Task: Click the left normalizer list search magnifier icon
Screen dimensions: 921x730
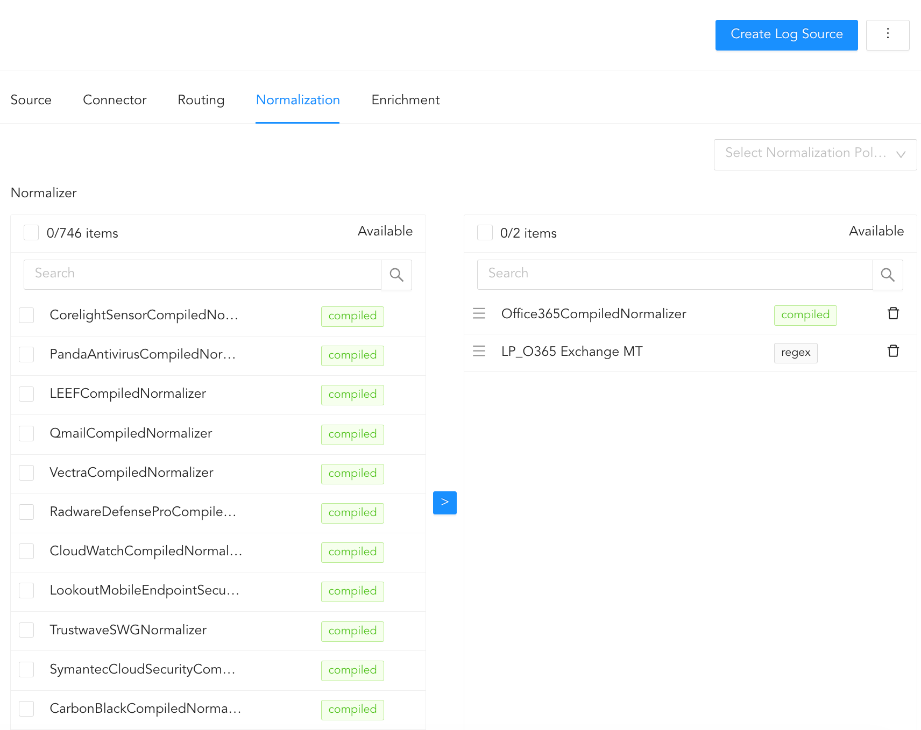Action: (396, 275)
